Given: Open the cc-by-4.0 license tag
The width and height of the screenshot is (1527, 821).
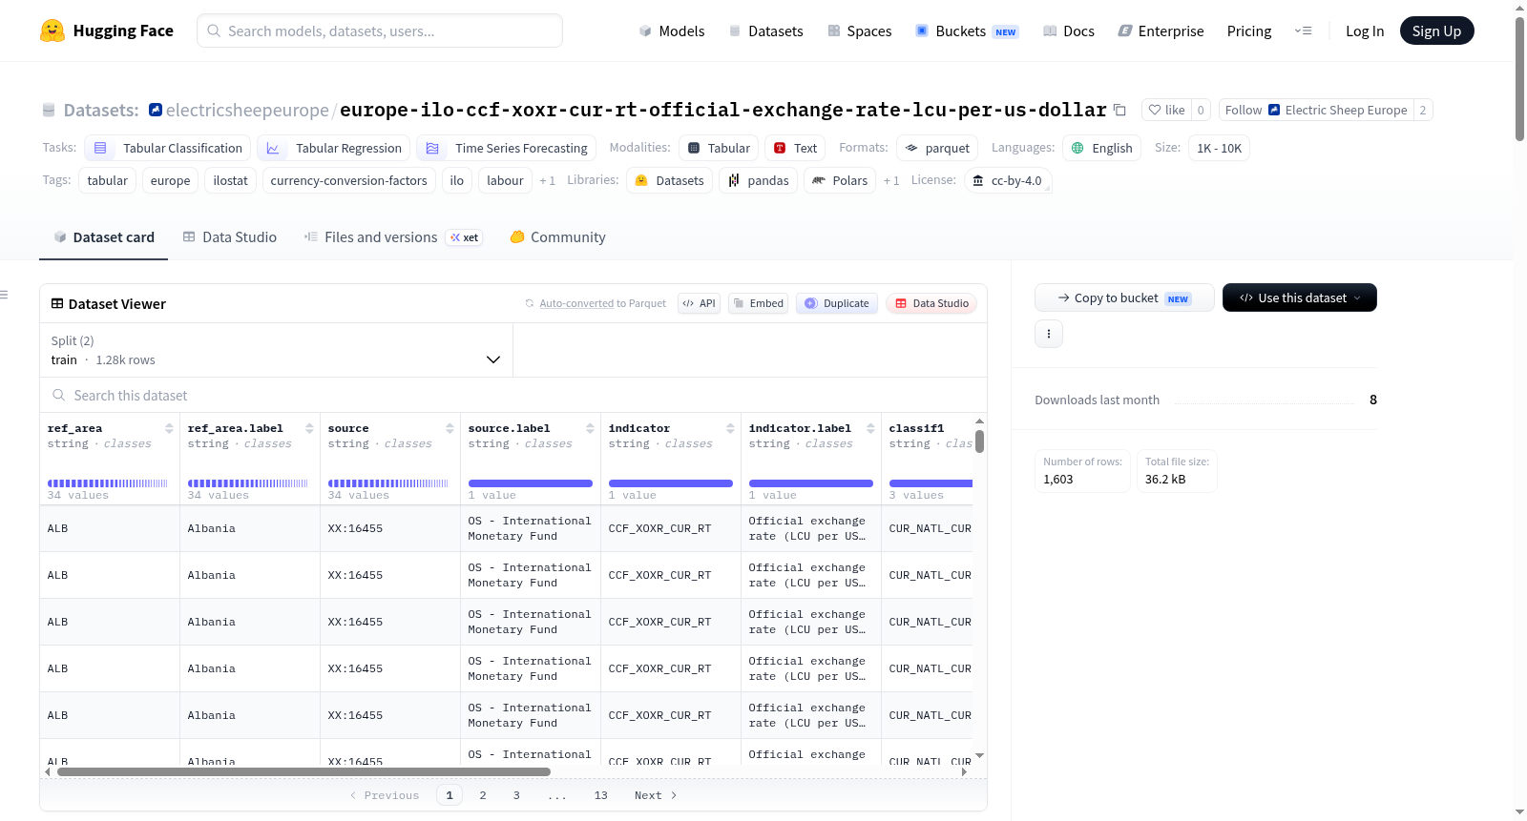Looking at the screenshot, I should (x=1008, y=180).
